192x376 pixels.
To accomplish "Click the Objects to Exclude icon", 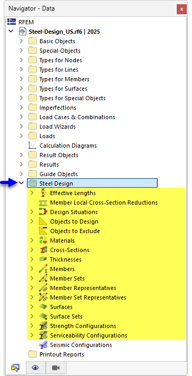I will click(43, 231).
